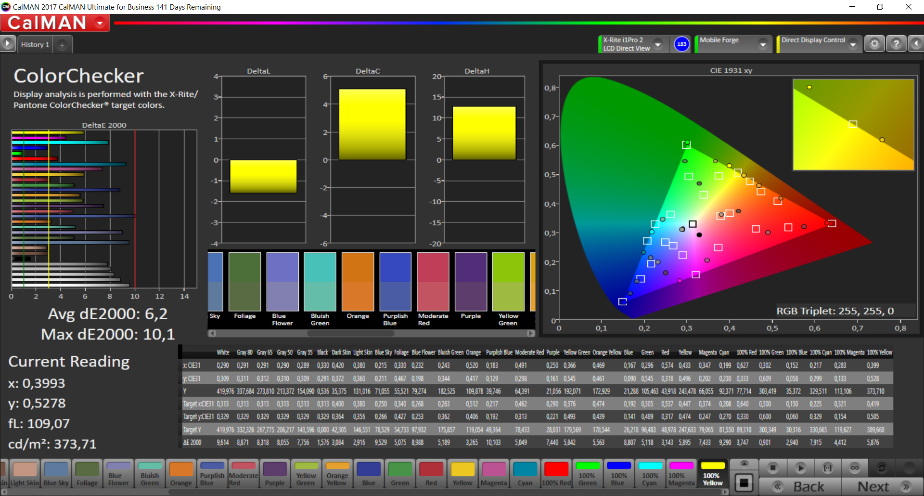Select the Orange Yellow patch button
Screen dimensions: 924x496
pyautogui.click(x=337, y=474)
